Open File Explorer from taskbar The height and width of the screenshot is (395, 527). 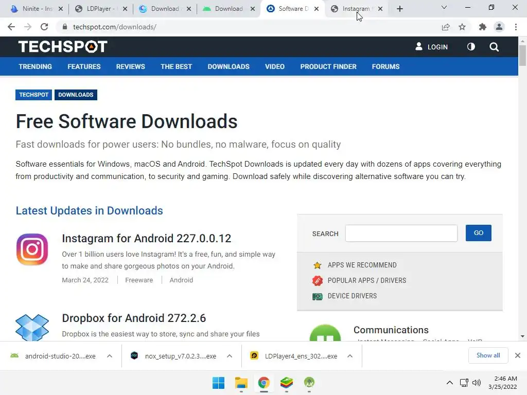click(241, 383)
